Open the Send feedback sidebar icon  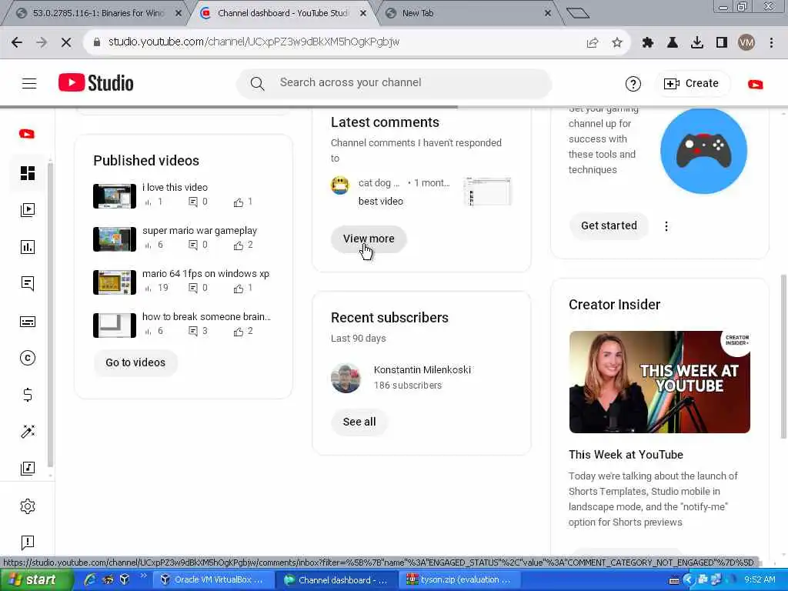point(28,543)
